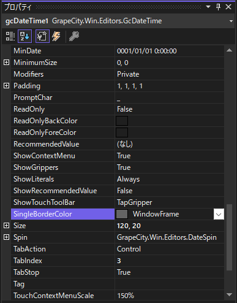
Task: Click the TabStop True value
Action: 124,272
